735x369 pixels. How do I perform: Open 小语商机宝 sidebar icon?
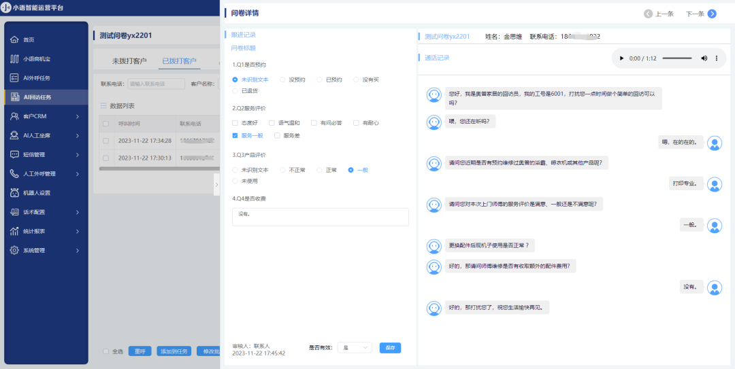[x=14, y=59]
